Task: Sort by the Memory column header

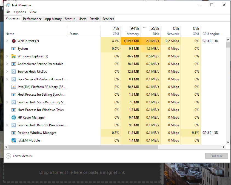Action: [131, 31]
